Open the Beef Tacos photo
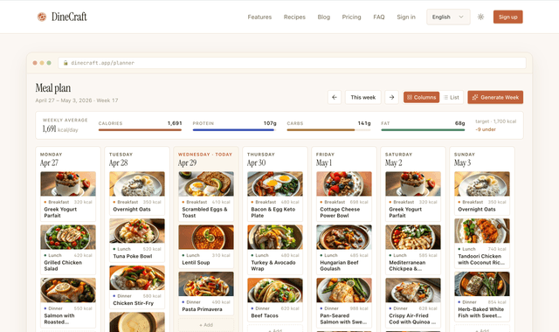This screenshot has width=559, height=332. coord(275,290)
